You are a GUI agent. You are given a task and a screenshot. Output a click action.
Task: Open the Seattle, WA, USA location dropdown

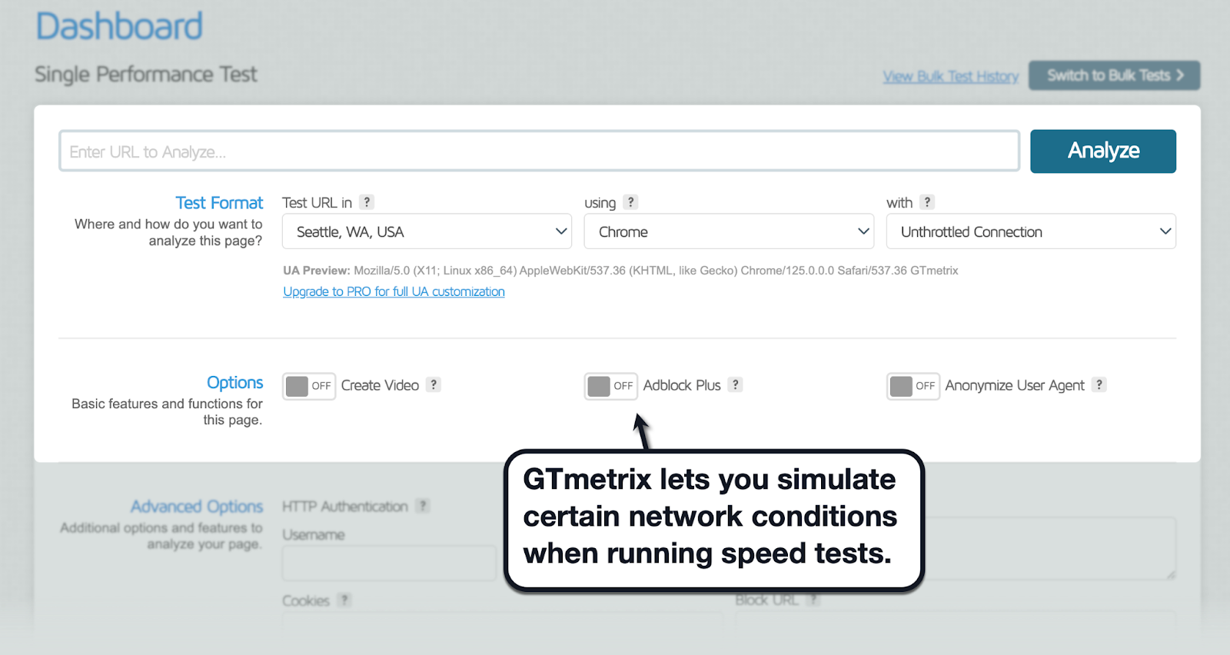[427, 231]
